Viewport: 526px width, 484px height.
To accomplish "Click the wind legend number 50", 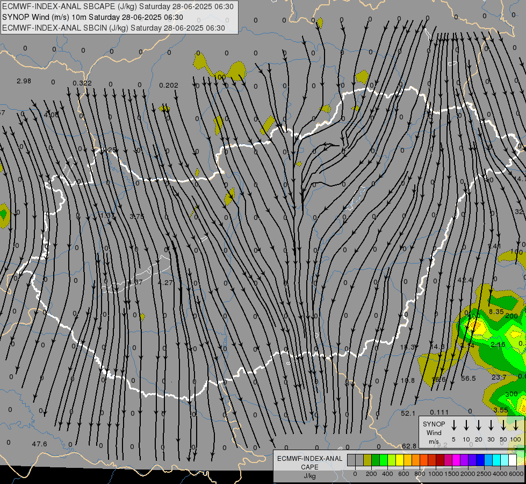I will [x=503, y=439].
